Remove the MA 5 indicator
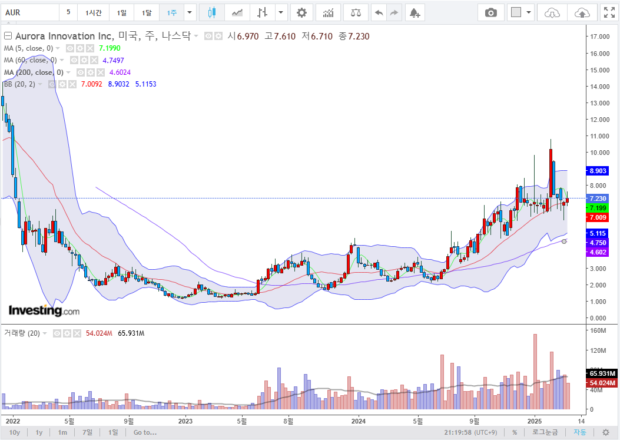620x440 pixels. [90, 48]
